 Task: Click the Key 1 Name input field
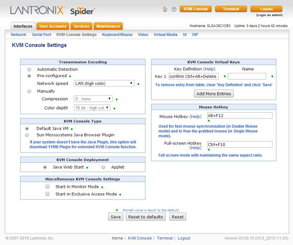point(247,76)
